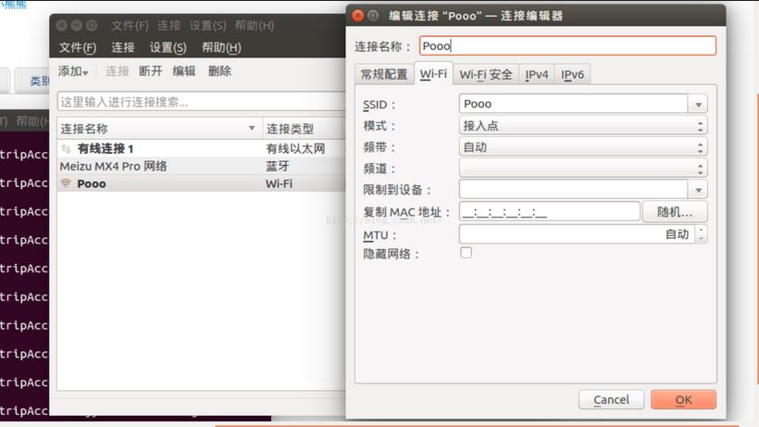Click the 删除 toolbar button
The width and height of the screenshot is (759, 427).
[219, 71]
